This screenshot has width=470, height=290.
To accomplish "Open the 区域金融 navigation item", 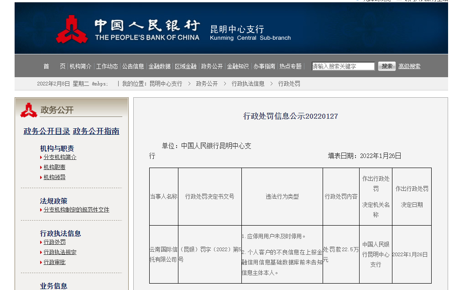I will 186,66.
